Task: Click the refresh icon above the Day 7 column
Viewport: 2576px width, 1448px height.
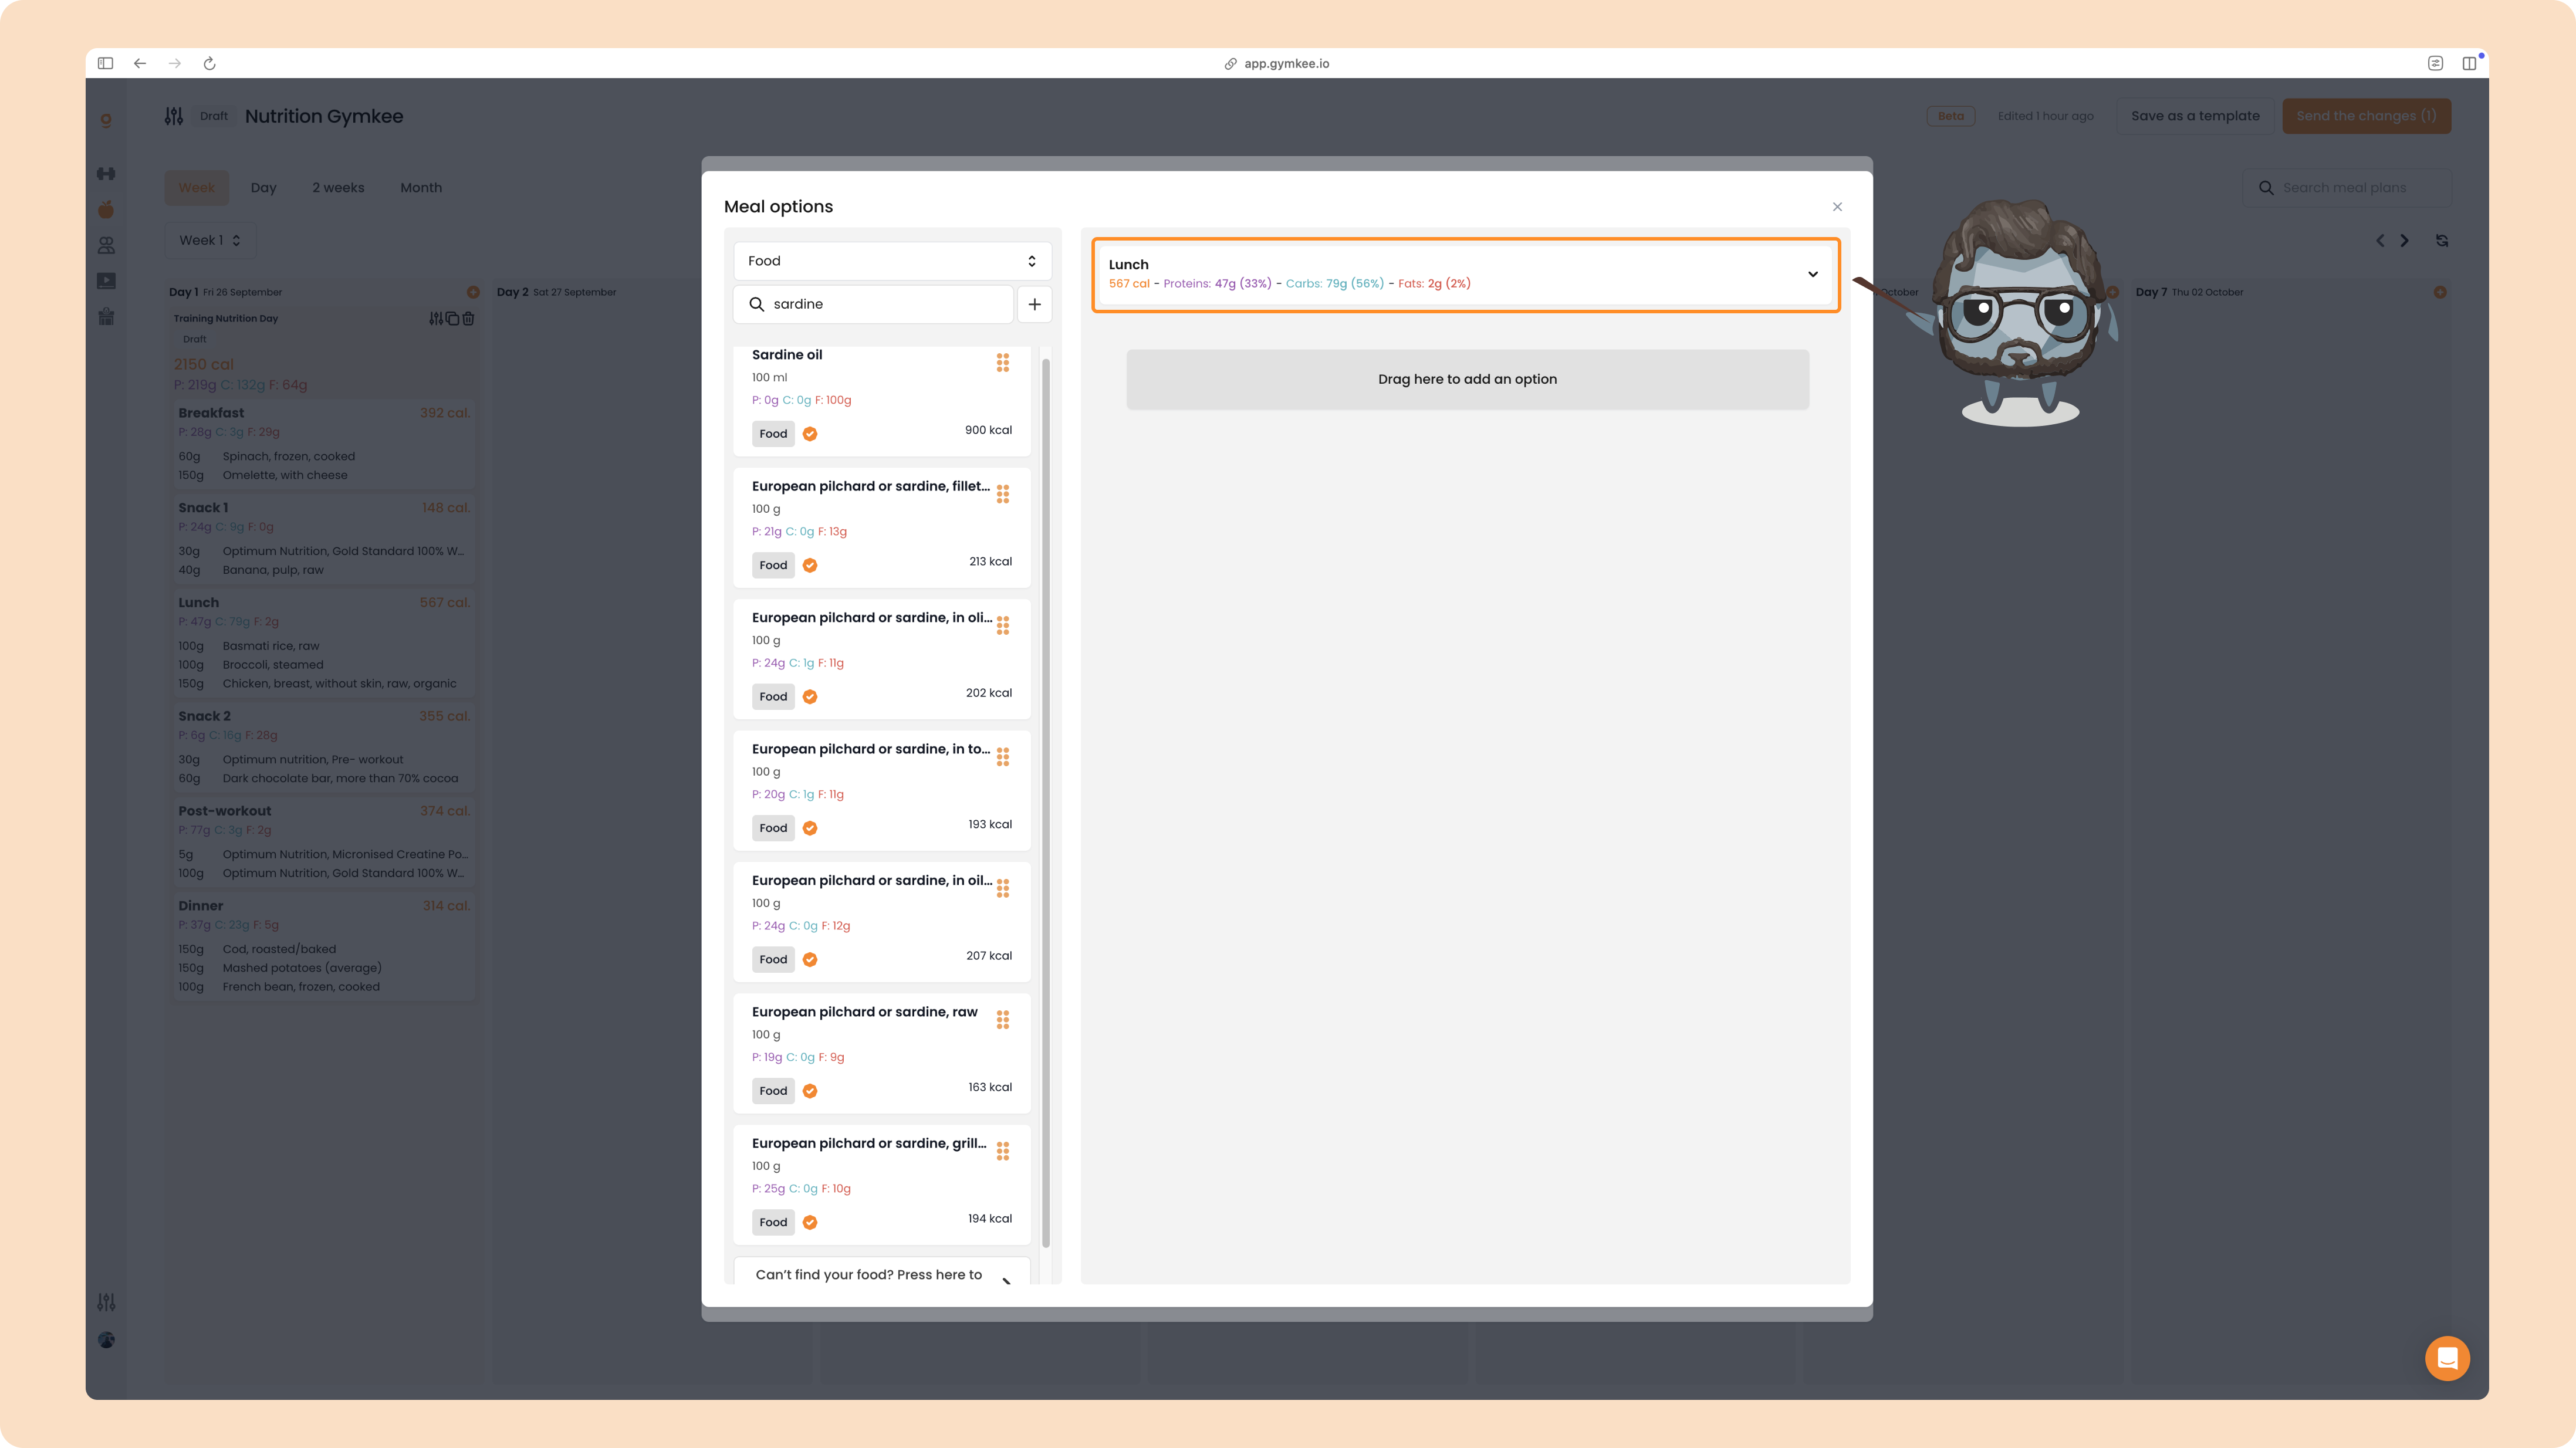Action: pos(2442,240)
